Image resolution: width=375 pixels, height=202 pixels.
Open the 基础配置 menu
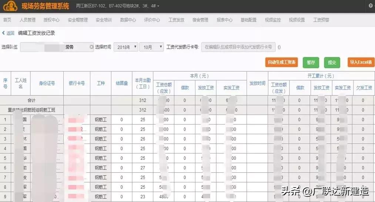pyautogui.click(x=248, y=20)
